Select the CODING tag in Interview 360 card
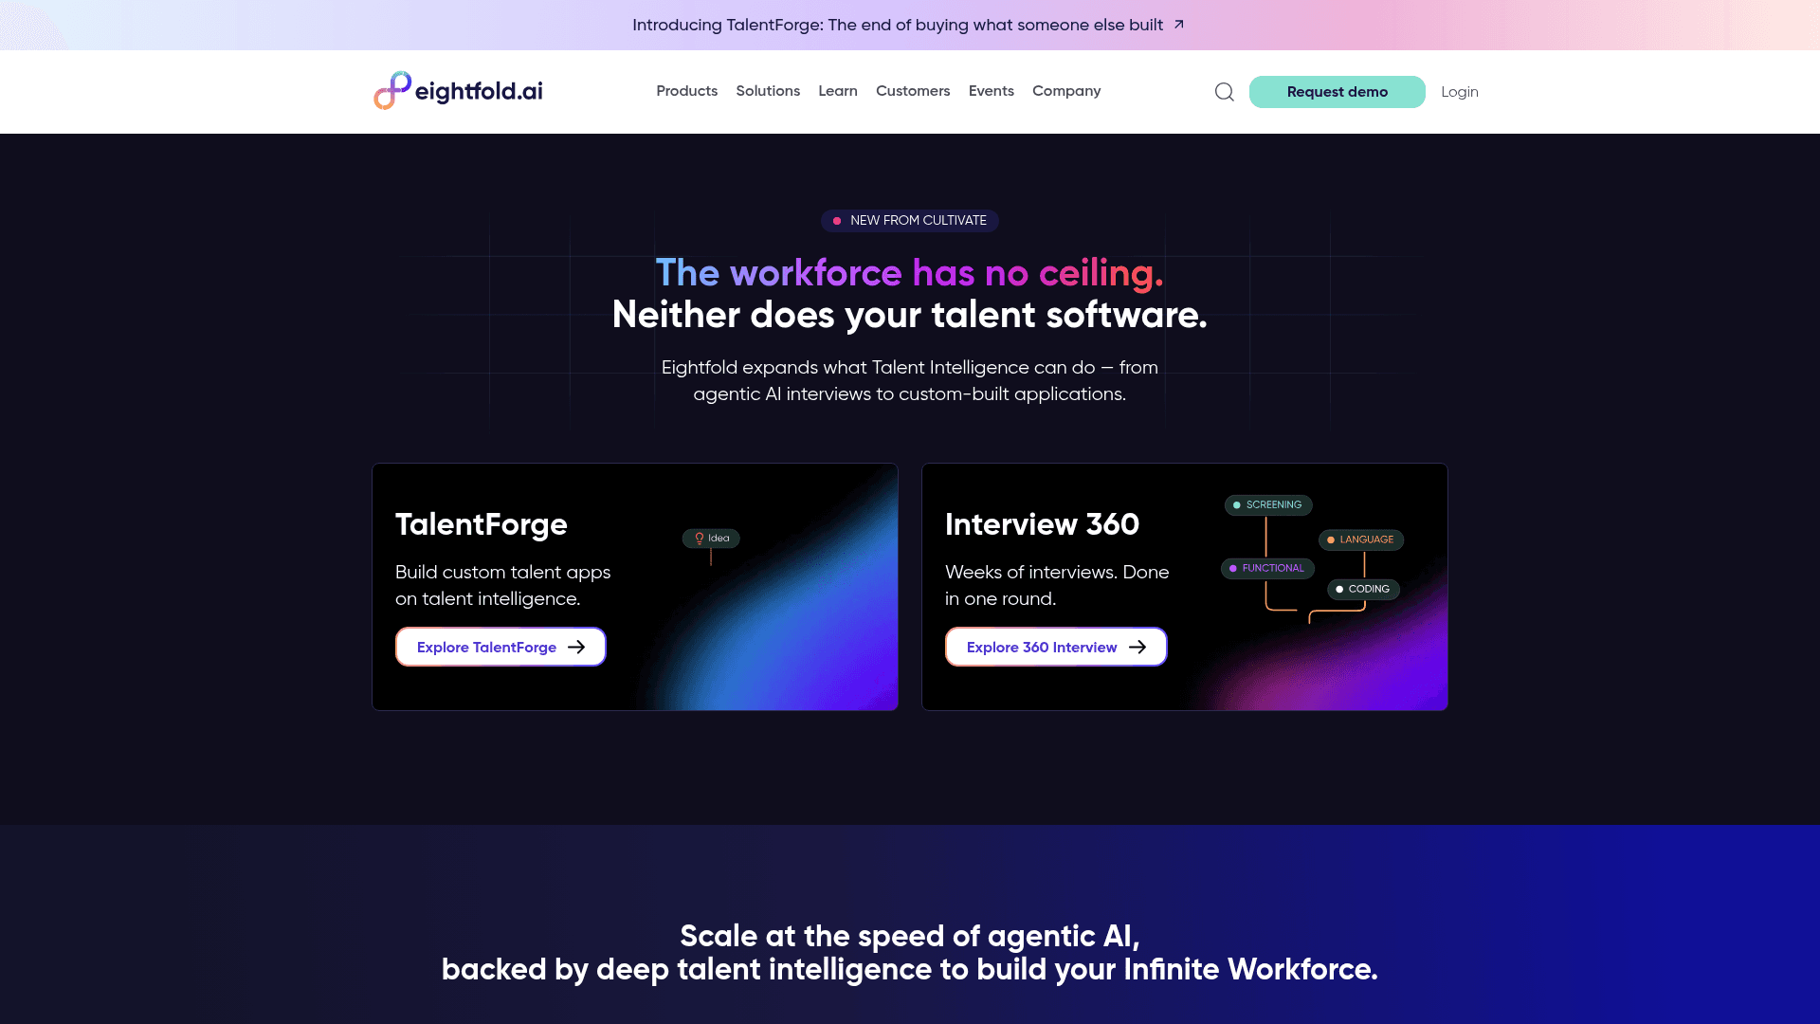This screenshot has height=1024, width=1820. pyautogui.click(x=1363, y=590)
